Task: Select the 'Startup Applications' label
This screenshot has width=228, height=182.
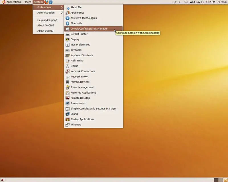Action: (82, 119)
